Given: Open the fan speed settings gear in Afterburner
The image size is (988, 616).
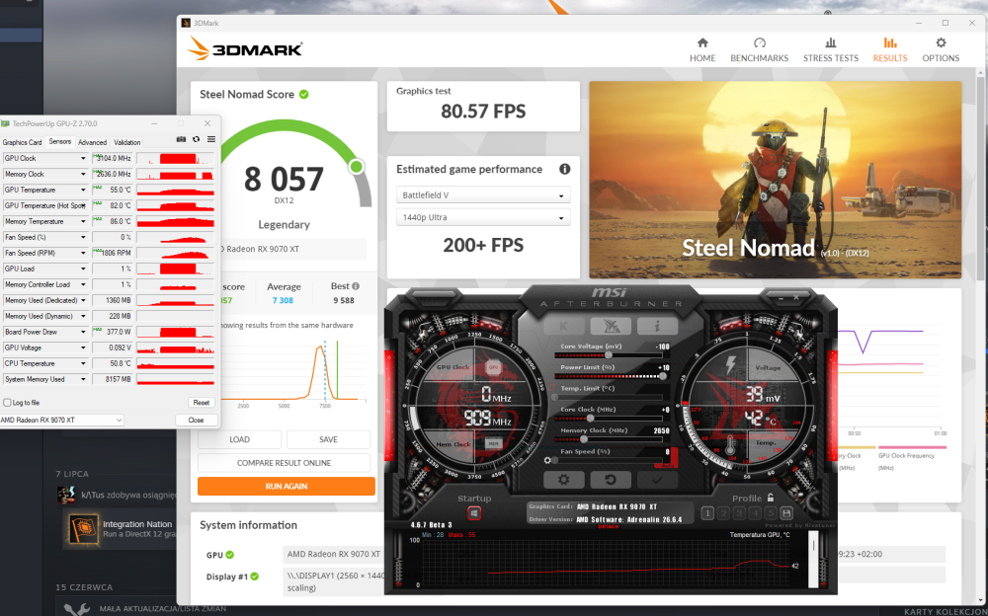Looking at the screenshot, I should (x=547, y=460).
